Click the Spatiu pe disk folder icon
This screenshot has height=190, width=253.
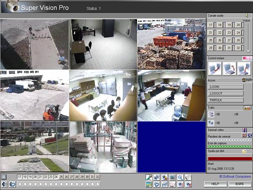[x=244, y=151]
